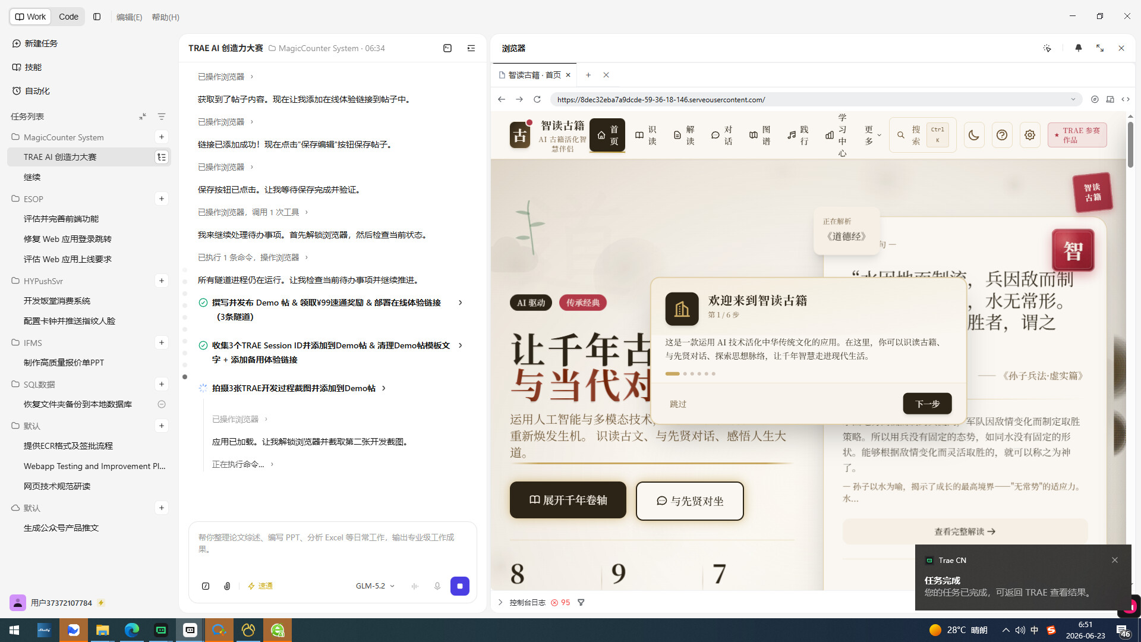The image size is (1141, 642).
Task: Open the 查看完整解读 link
Action: click(x=965, y=531)
